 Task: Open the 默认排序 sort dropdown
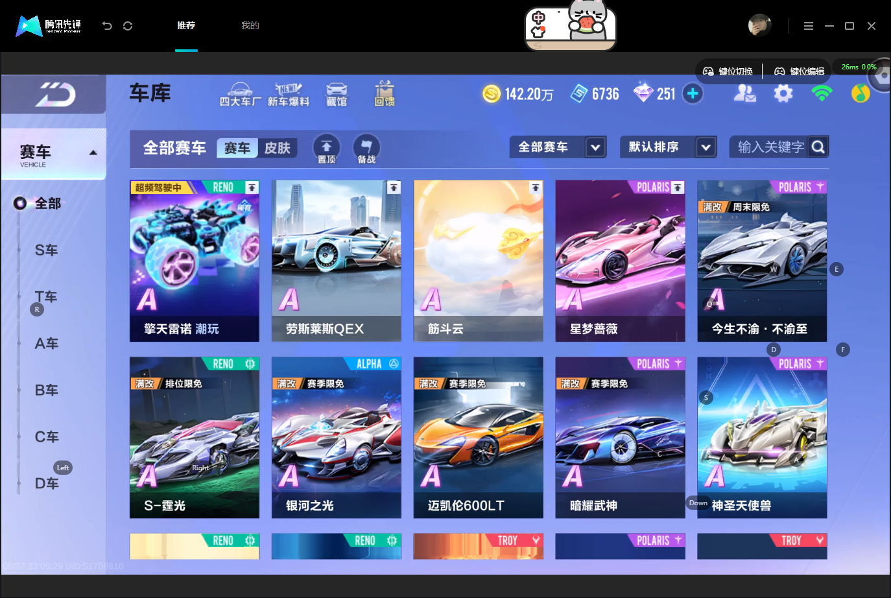[669, 147]
